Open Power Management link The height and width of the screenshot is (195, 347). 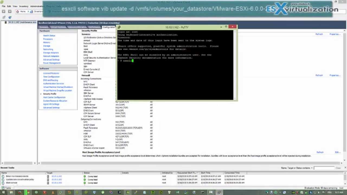(x=52, y=63)
